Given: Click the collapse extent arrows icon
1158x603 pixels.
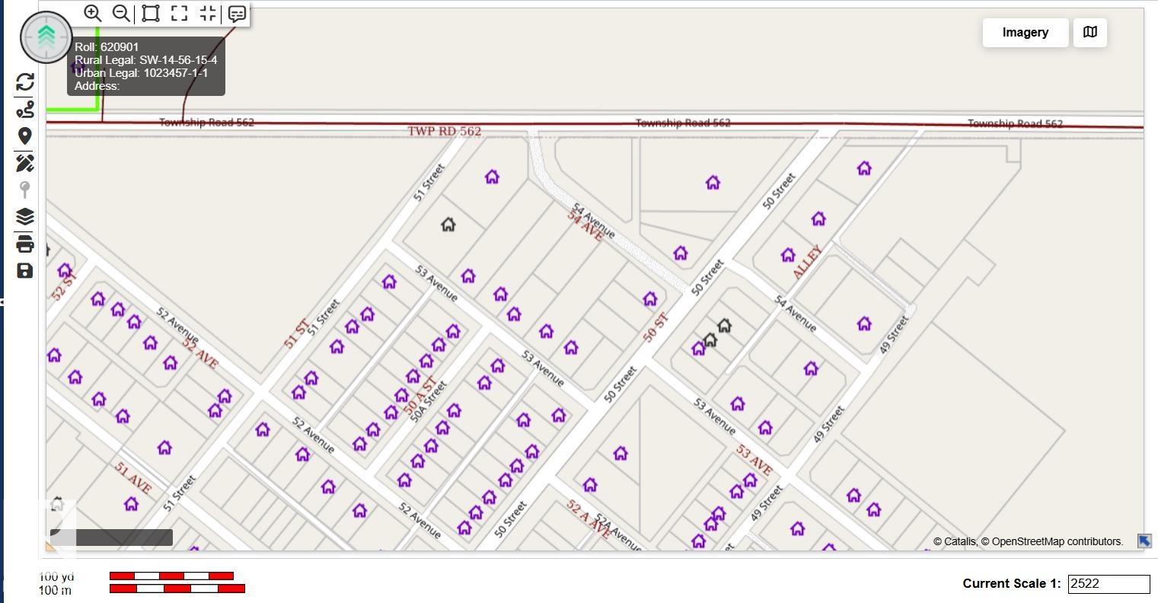Looking at the screenshot, I should tap(207, 13).
